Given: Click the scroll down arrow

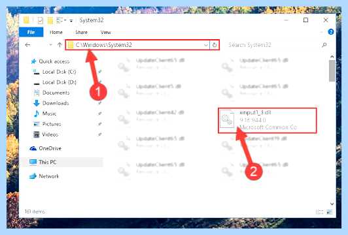Looking at the screenshot, I should [x=332, y=204].
